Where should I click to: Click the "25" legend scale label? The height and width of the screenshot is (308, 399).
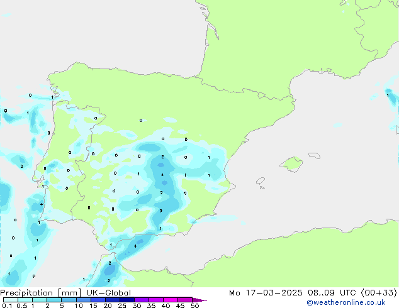[x=122, y=305]
